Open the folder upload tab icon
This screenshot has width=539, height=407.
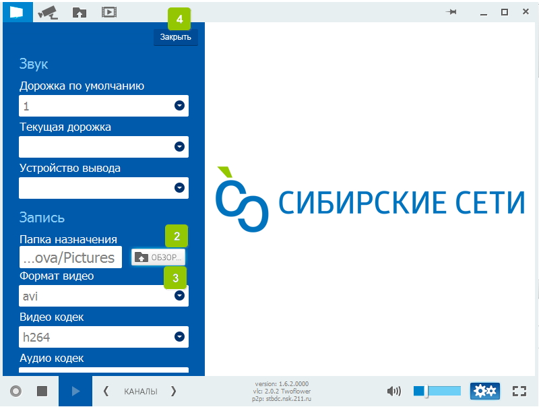pos(80,12)
